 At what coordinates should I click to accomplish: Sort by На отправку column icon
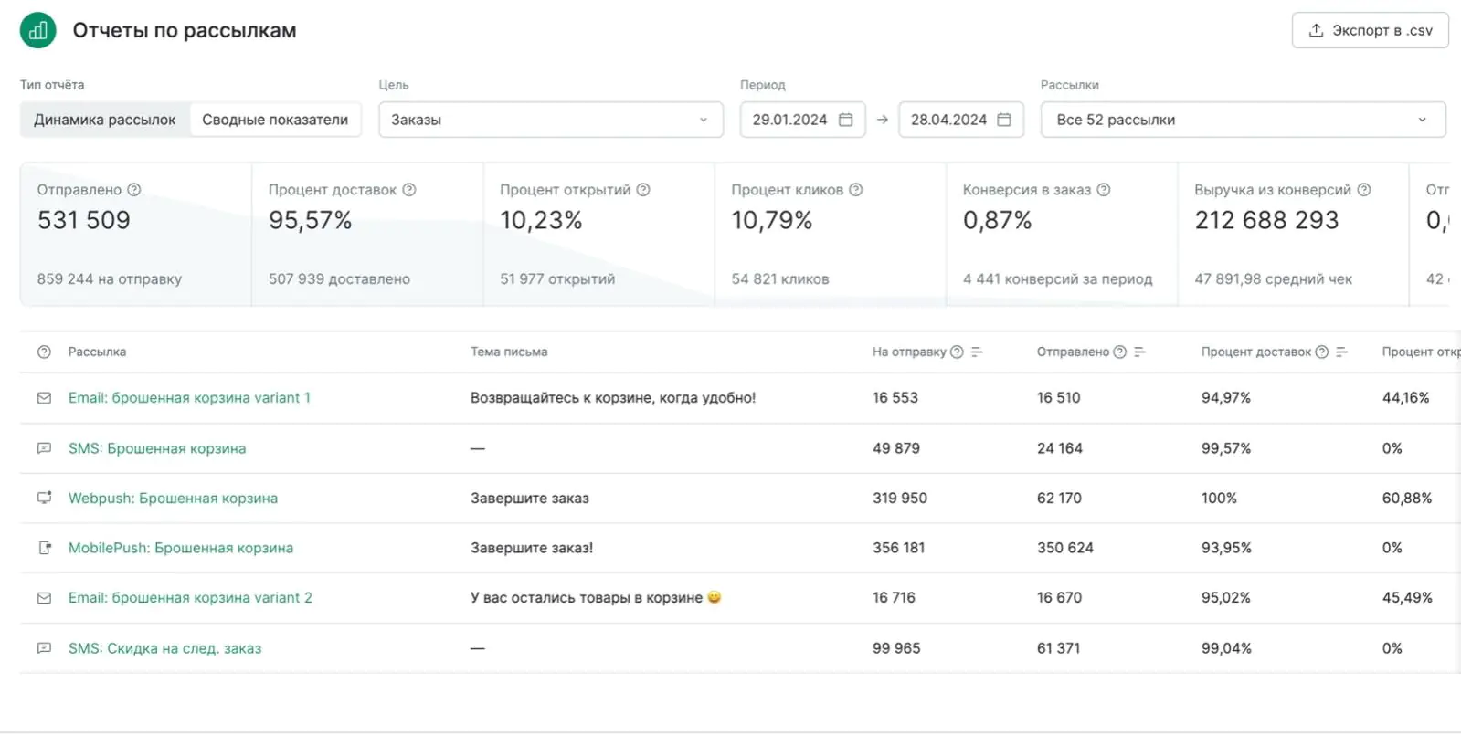[977, 352]
